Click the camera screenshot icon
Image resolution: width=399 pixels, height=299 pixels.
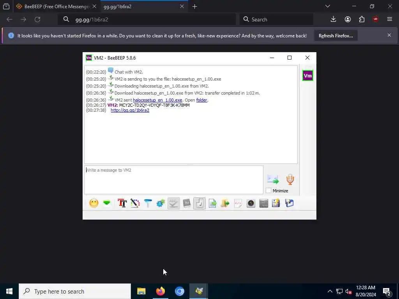tap(251, 203)
